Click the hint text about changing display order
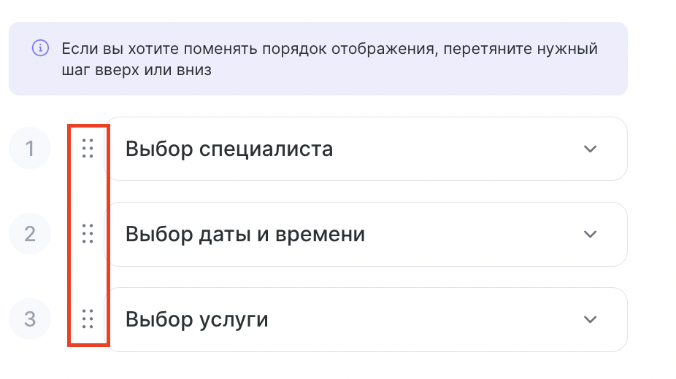Viewport: 676px width, 379px height. coord(329,59)
